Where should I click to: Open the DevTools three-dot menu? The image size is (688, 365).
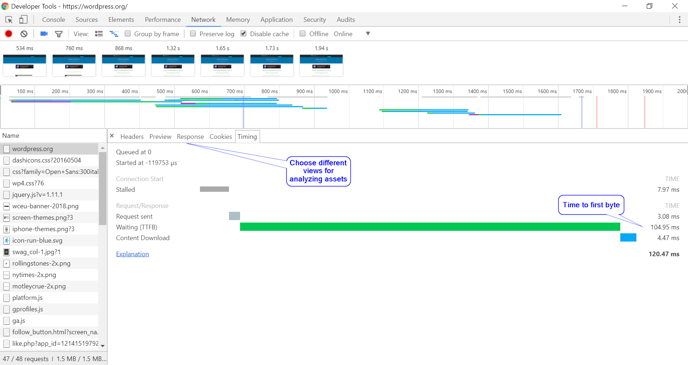tap(679, 20)
